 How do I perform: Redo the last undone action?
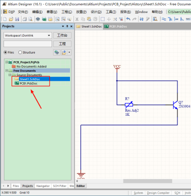[134, 19]
